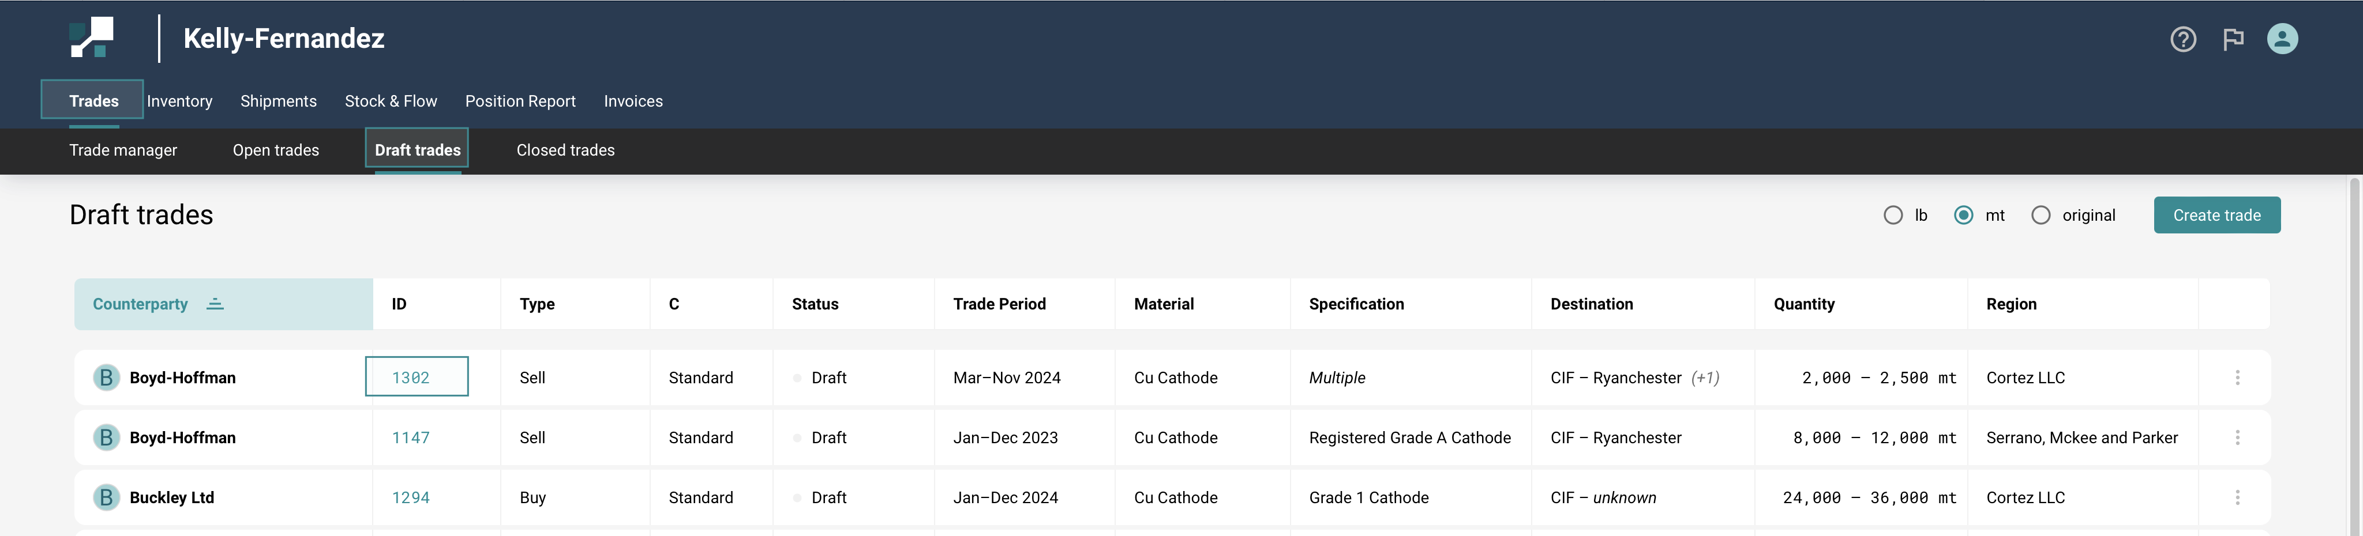2363x536 pixels.
Task: Sort by Status column header
Action: pyautogui.click(x=815, y=304)
